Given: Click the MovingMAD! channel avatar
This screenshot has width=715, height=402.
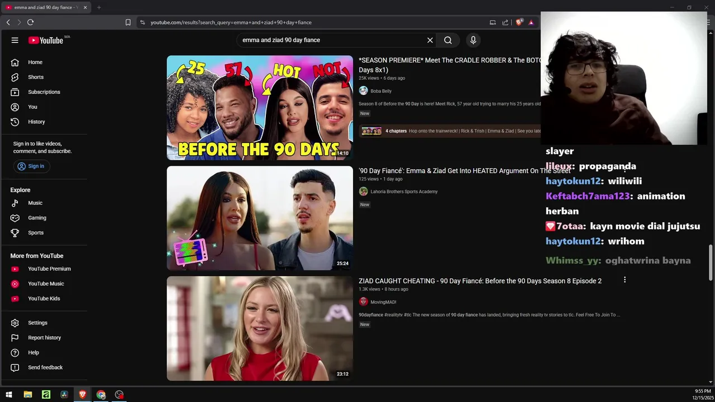Looking at the screenshot, I should [364, 302].
